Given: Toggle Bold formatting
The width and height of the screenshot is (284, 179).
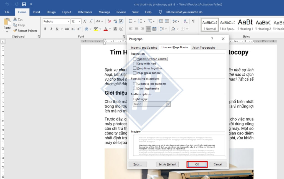Looking at the screenshot, I should [45, 29].
